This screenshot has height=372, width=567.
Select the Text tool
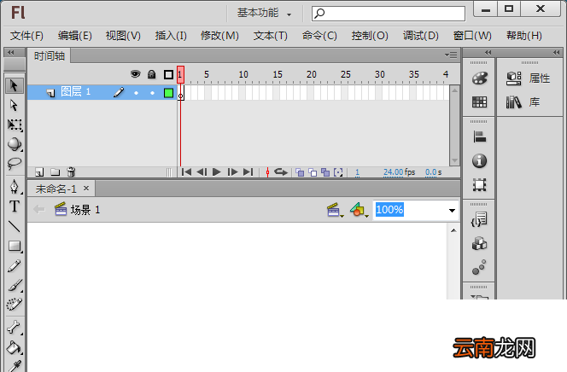pos(15,206)
